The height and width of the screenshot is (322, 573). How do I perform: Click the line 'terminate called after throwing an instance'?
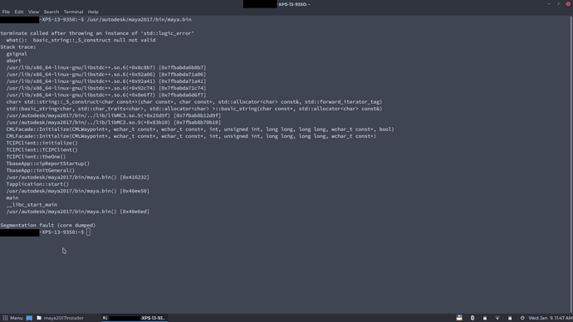[97, 33]
